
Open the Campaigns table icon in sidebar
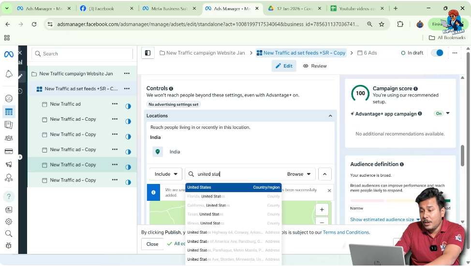[9, 112]
